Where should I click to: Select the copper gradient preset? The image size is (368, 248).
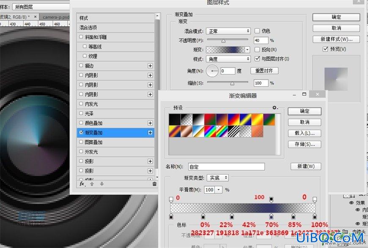[x=187, y=131]
